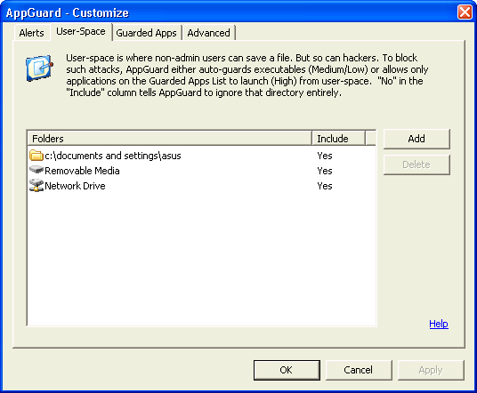
Task: Click the disabled Apply button
Action: (x=431, y=370)
